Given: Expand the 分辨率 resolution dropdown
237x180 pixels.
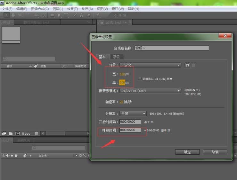Looking at the screenshot, I should (133, 113).
